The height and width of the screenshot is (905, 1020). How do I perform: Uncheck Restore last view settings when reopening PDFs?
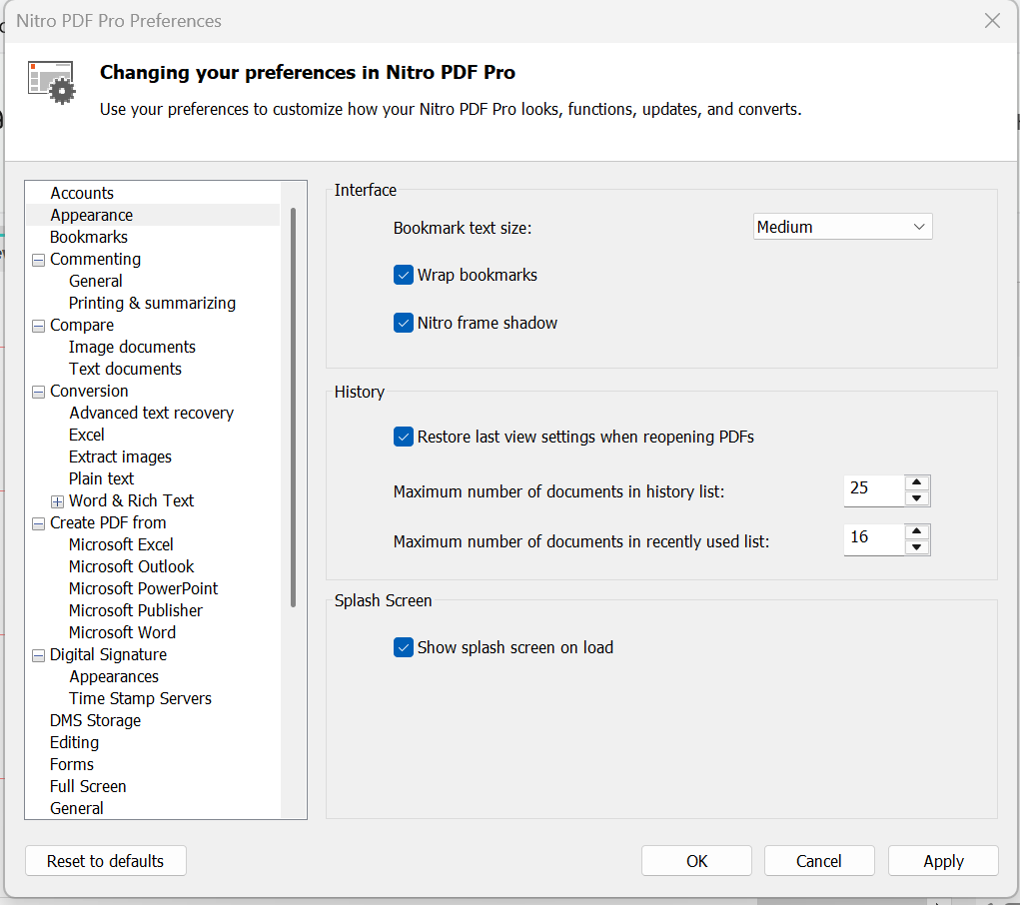click(403, 437)
